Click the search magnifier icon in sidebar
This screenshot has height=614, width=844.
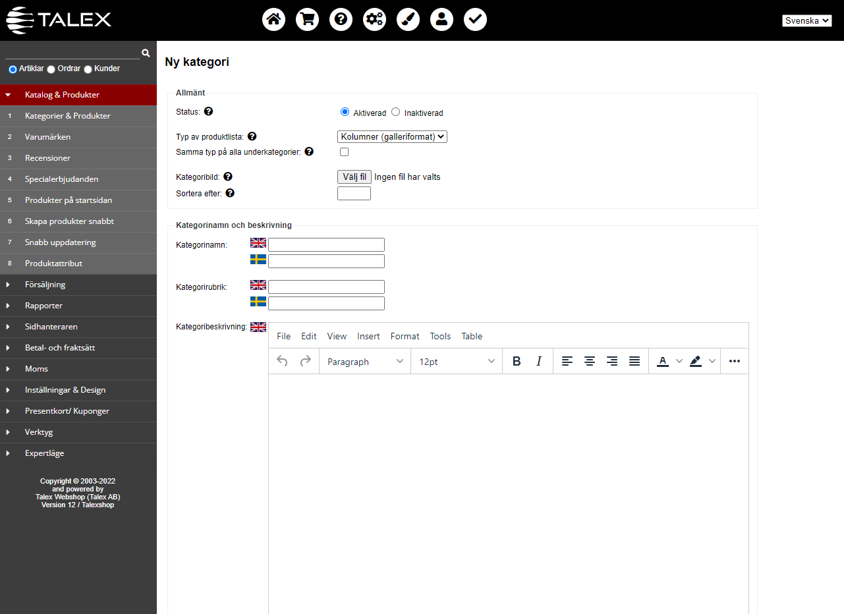click(146, 53)
